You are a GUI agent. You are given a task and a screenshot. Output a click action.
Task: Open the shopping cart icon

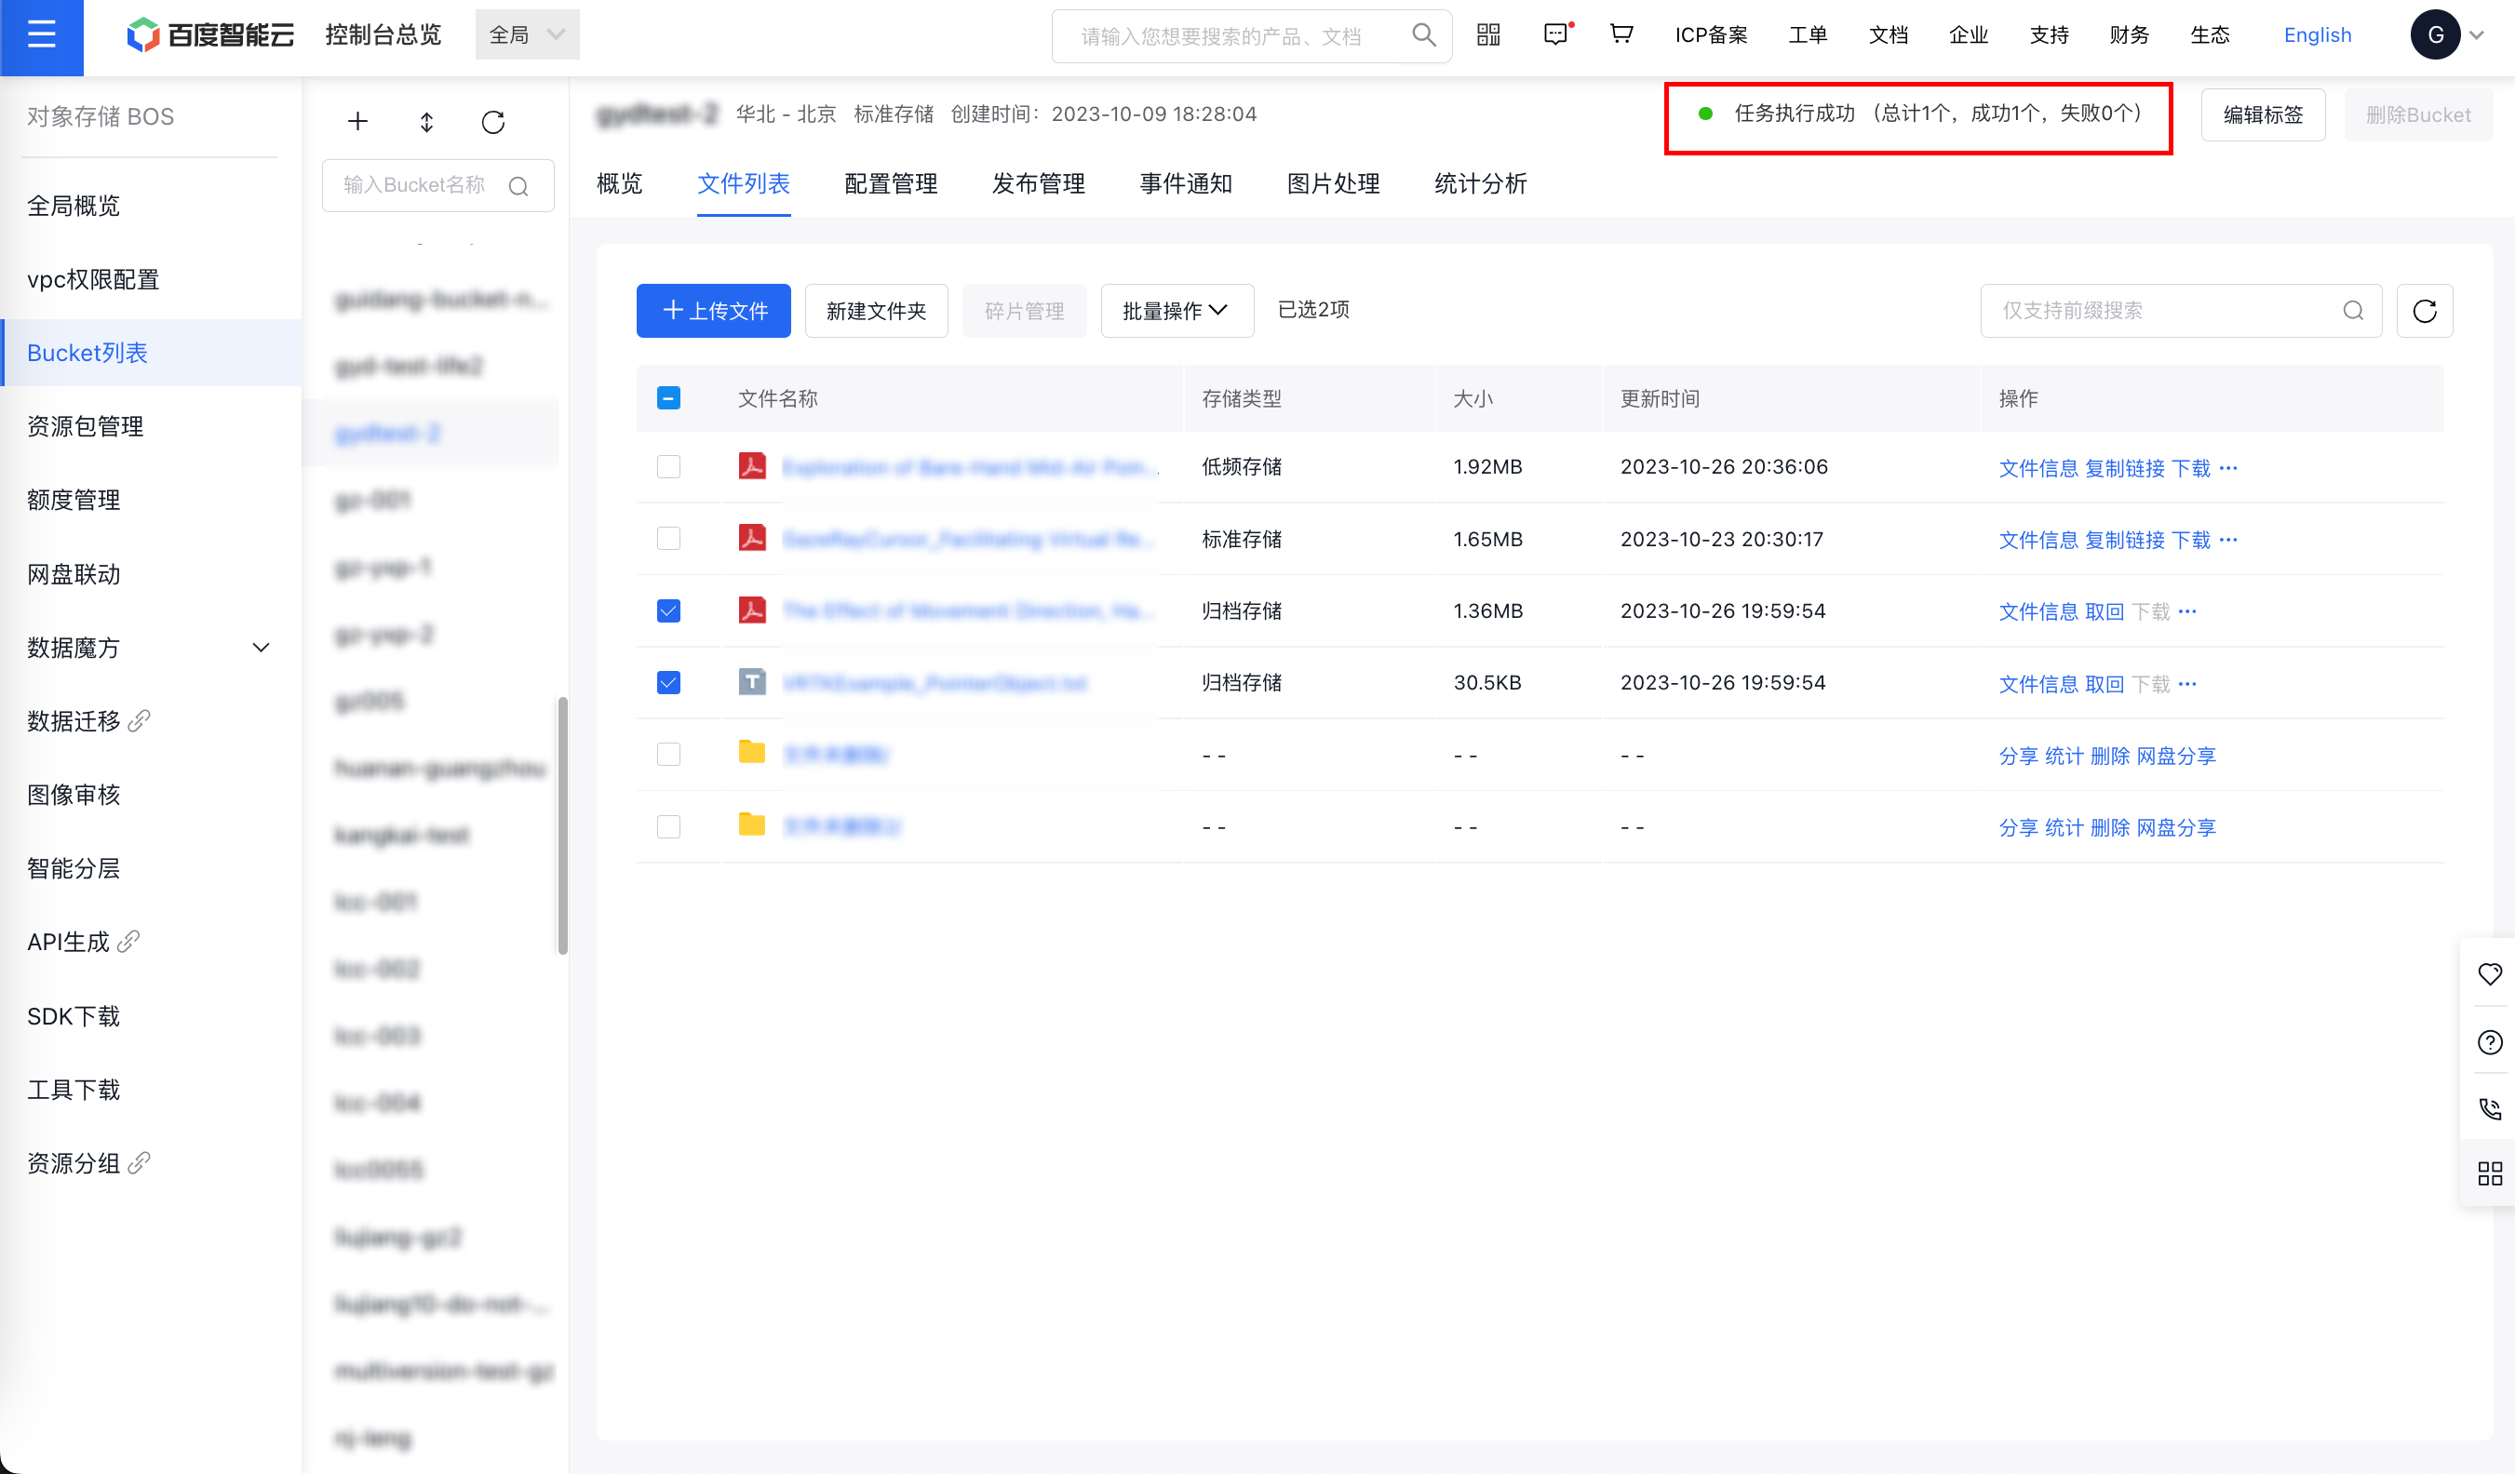tap(1621, 35)
